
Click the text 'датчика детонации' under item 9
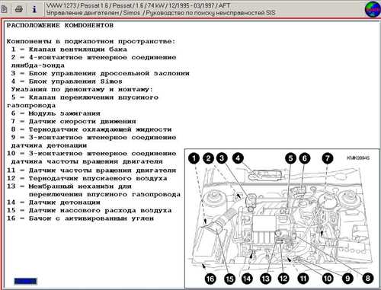pos(49,145)
